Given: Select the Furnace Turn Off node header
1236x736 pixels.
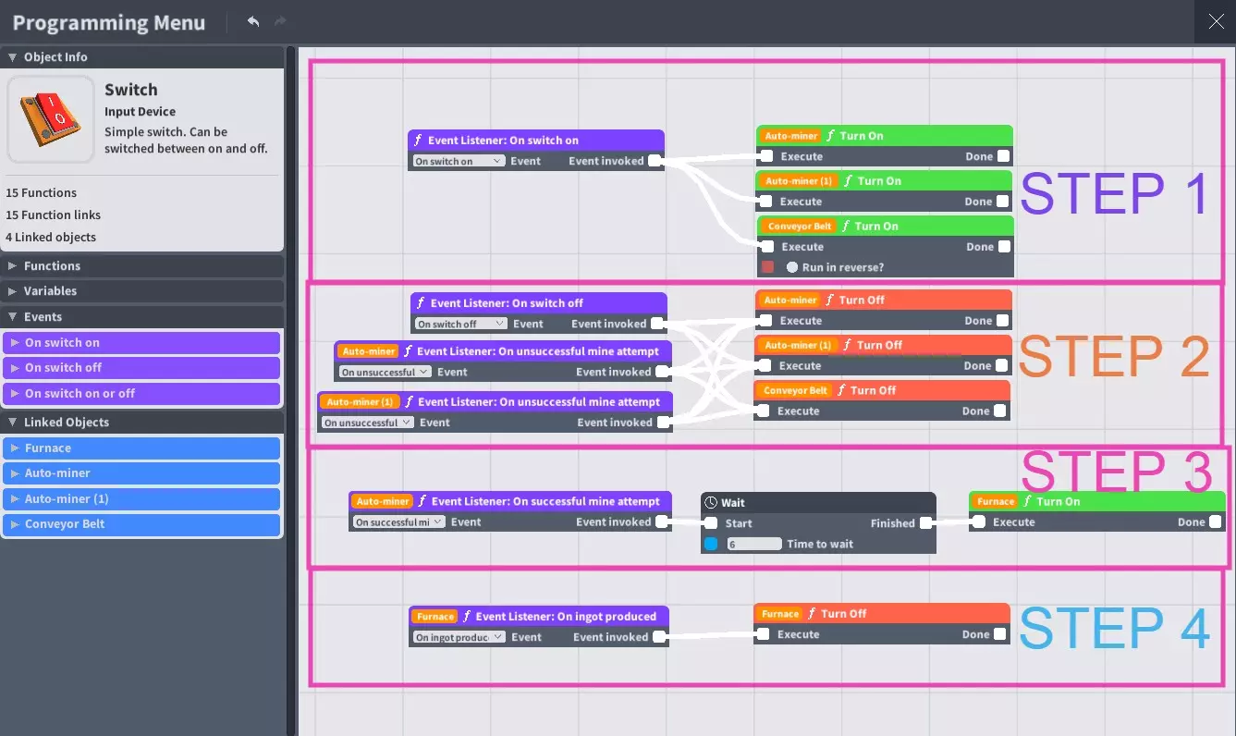Looking at the screenshot, I should pyautogui.click(x=882, y=614).
